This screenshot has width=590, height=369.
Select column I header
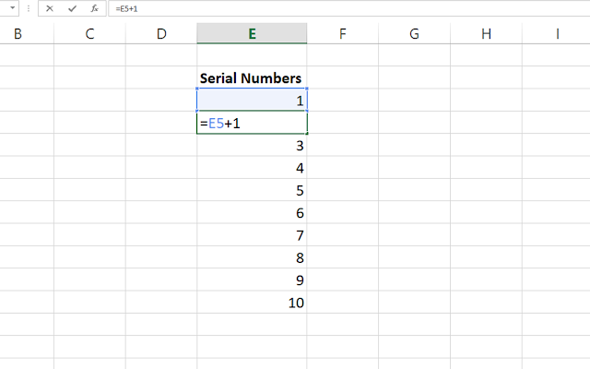click(x=556, y=33)
